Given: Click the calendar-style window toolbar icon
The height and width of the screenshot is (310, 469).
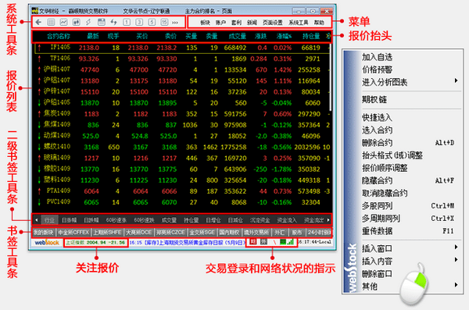Looking at the screenshot, I should point(102,22).
